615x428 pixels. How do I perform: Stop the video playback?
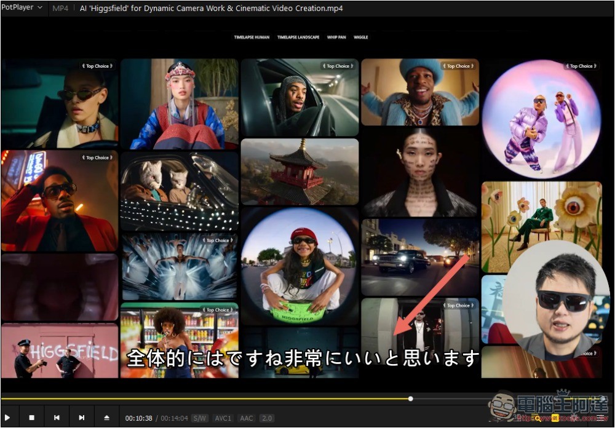coord(31,418)
